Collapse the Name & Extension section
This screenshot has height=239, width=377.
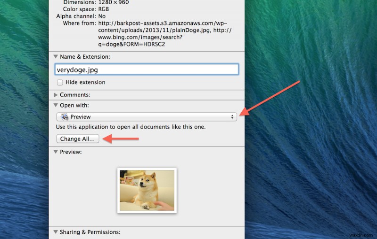click(56, 57)
